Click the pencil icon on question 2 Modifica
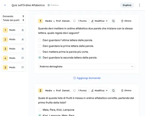145x116 pixels. [92, 91]
